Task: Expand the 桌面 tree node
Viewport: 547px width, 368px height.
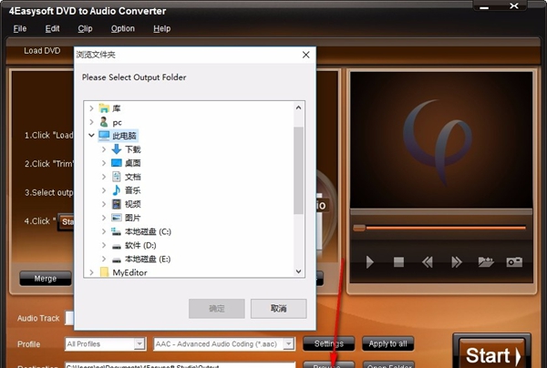Action: pyautogui.click(x=104, y=163)
